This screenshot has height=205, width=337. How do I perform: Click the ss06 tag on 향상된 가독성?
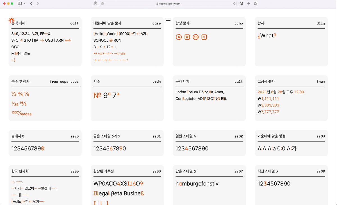click(157, 171)
